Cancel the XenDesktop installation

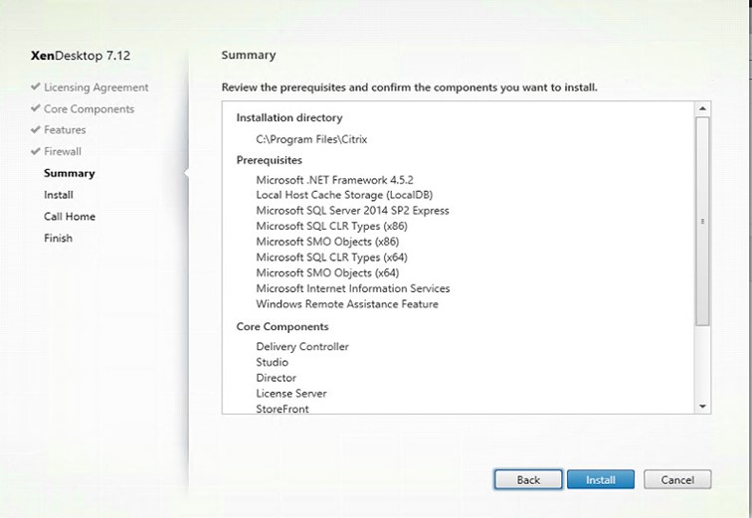[677, 479]
